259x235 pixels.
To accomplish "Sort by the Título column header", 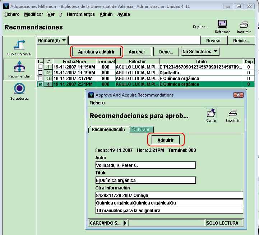I will [201, 62].
